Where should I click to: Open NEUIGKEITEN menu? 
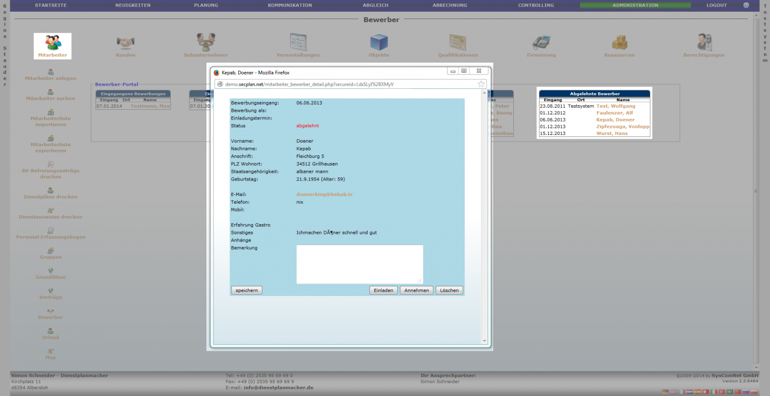coord(132,5)
